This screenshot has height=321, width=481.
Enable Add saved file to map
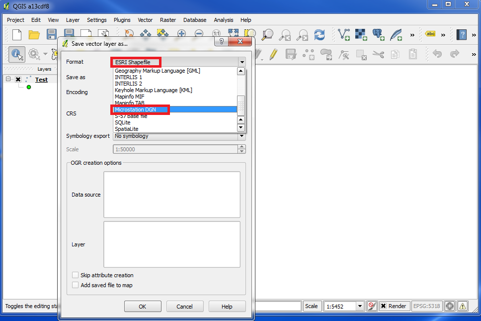pos(75,285)
